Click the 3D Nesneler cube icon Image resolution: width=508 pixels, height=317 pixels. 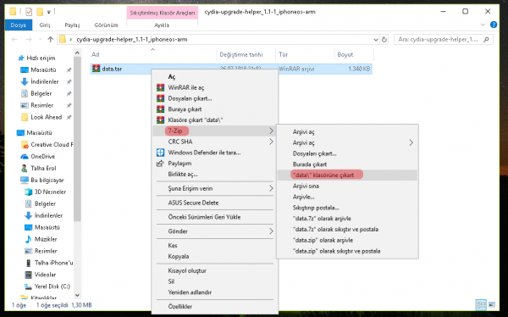click(29, 192)
